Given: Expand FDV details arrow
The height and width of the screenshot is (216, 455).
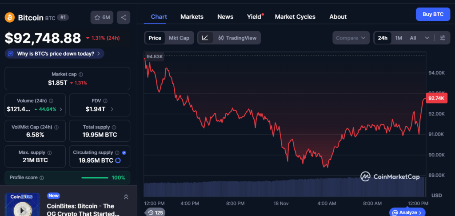Looking at the screenshot, I should point(112,109).
